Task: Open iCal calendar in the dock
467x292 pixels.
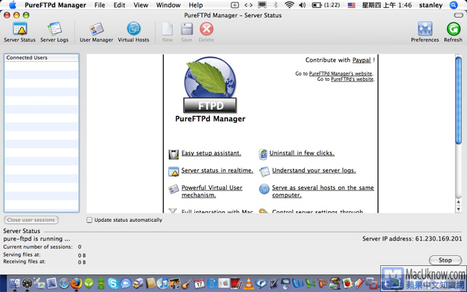Action: [199, 283]
